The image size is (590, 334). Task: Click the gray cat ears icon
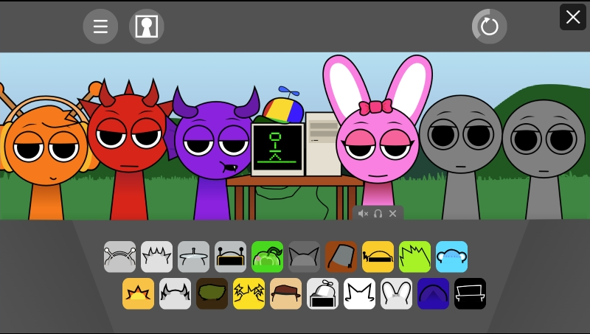pyautogui.click(x=304, y=257)
